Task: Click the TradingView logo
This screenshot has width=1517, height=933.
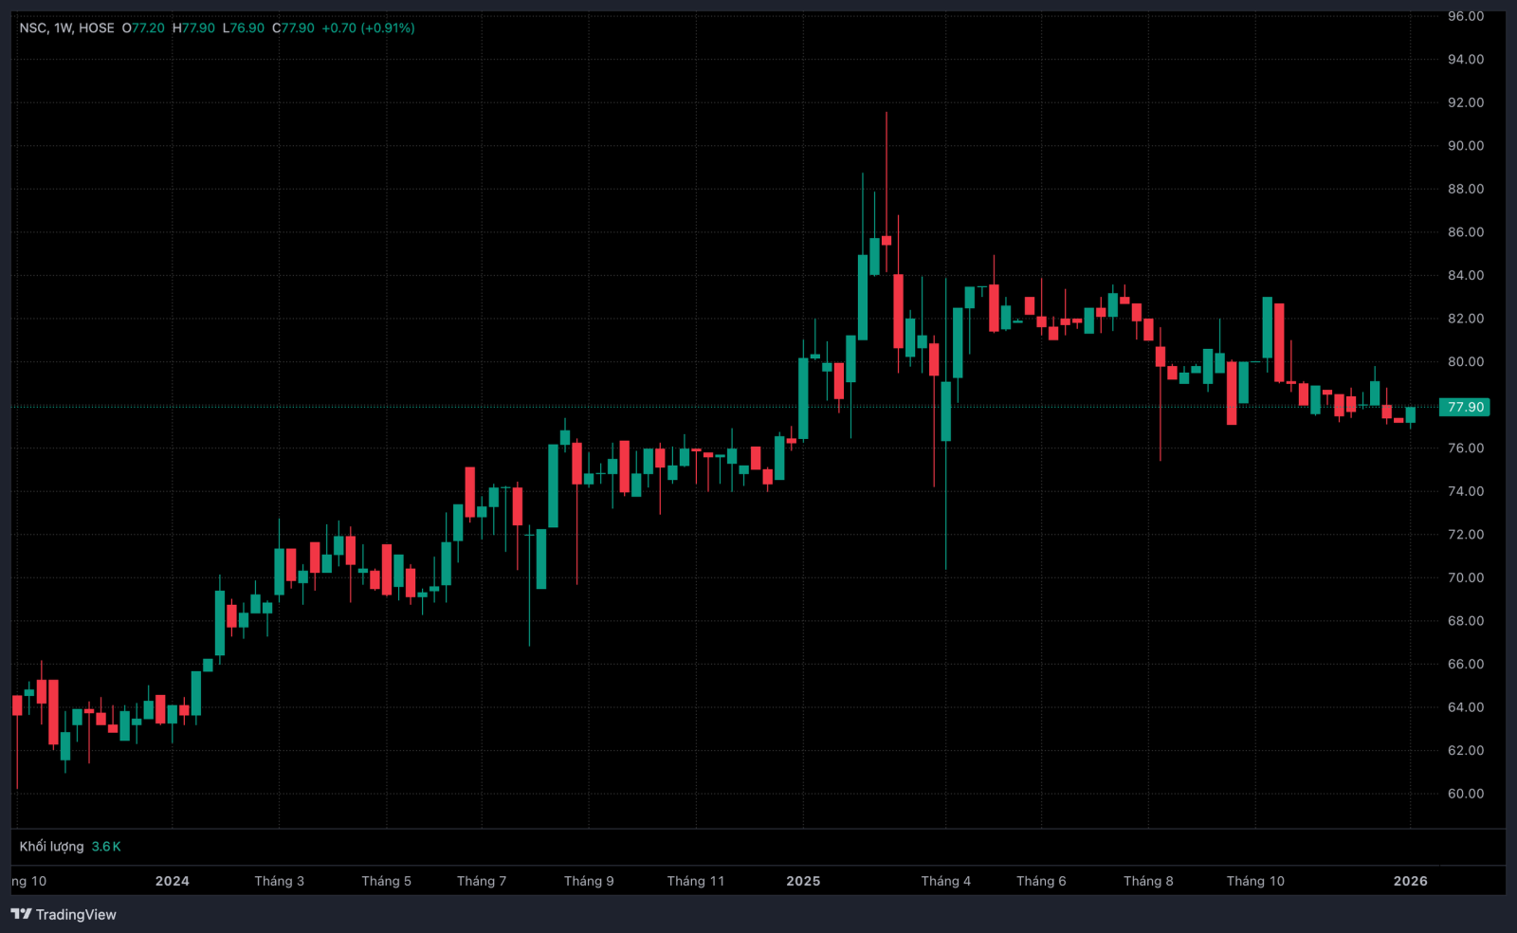Action: pos(64,914)
